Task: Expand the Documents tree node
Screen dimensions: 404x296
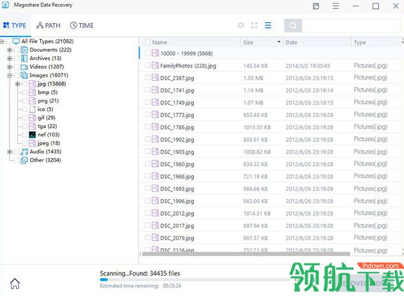Action: 10,50
